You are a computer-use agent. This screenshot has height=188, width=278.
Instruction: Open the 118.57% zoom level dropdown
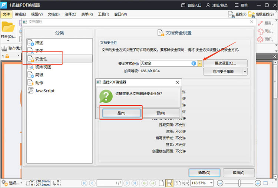coord(211,183)
